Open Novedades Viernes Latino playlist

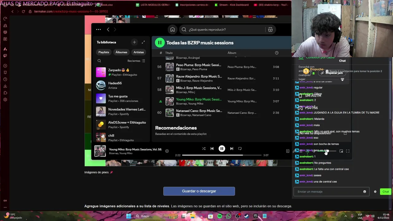121,111
